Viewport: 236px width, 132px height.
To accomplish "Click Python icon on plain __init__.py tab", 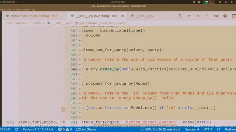I will 132,16.
